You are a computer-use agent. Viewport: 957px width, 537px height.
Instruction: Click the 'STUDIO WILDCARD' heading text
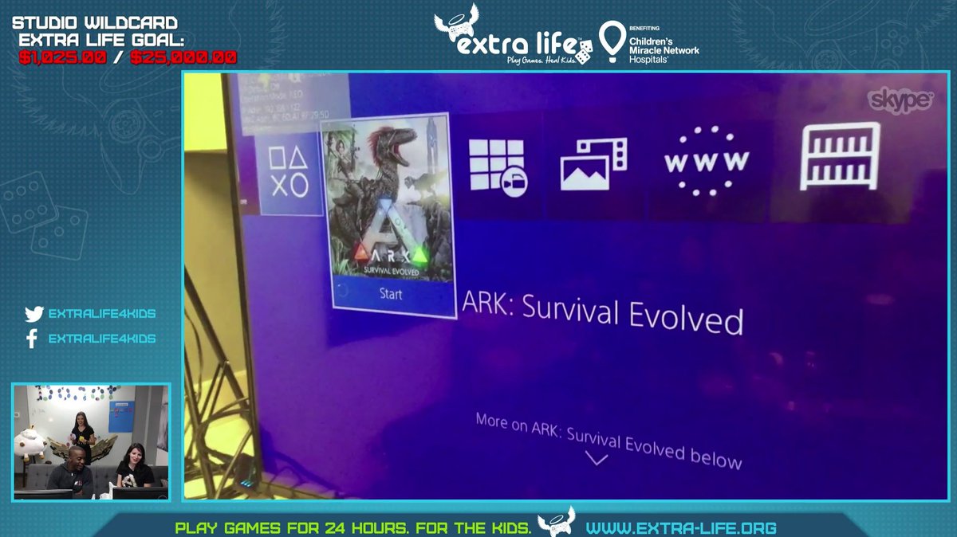pyautogui.click(x=95, y=23)
